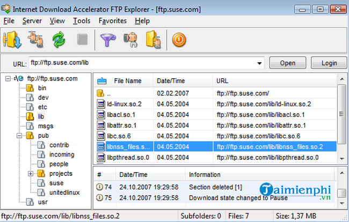Click the Open button
349x222 pixels.
(x=288, y=63)
